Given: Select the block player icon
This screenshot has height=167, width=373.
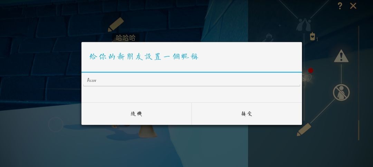Looking at the screenshot, I should (x=341, y=92).
